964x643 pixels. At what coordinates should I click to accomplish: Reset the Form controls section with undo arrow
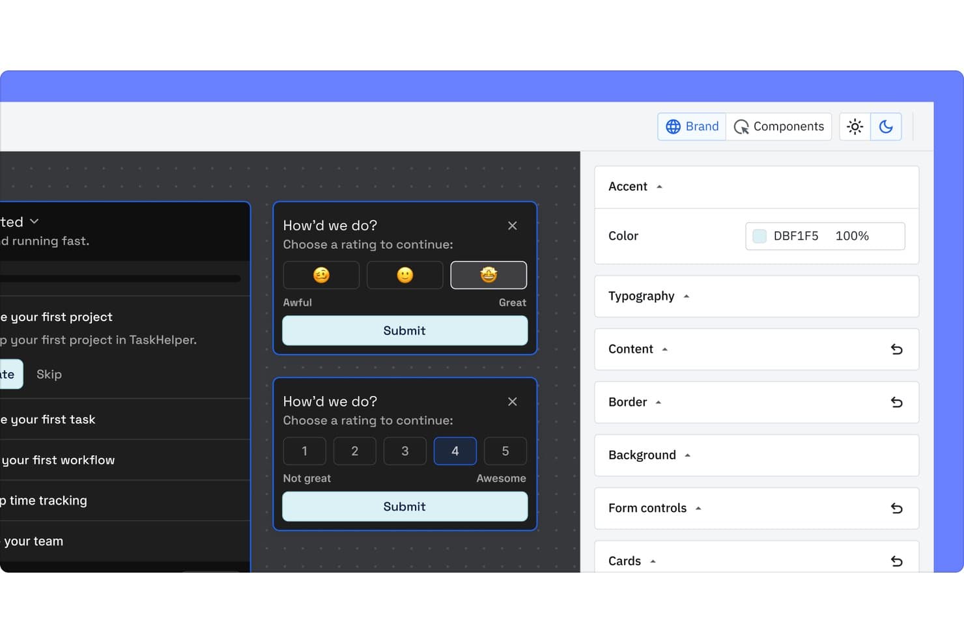click(896, 508)
